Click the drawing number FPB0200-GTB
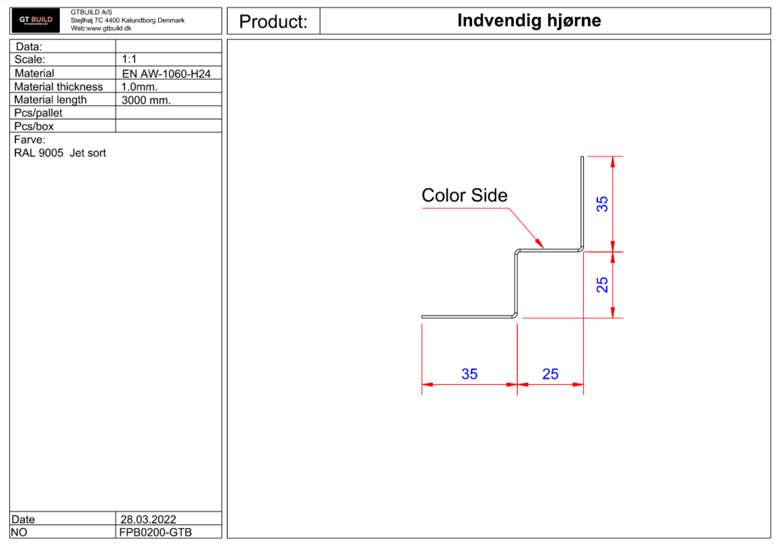Viewport: 780px width, 546px height. (x=156, y=532)
